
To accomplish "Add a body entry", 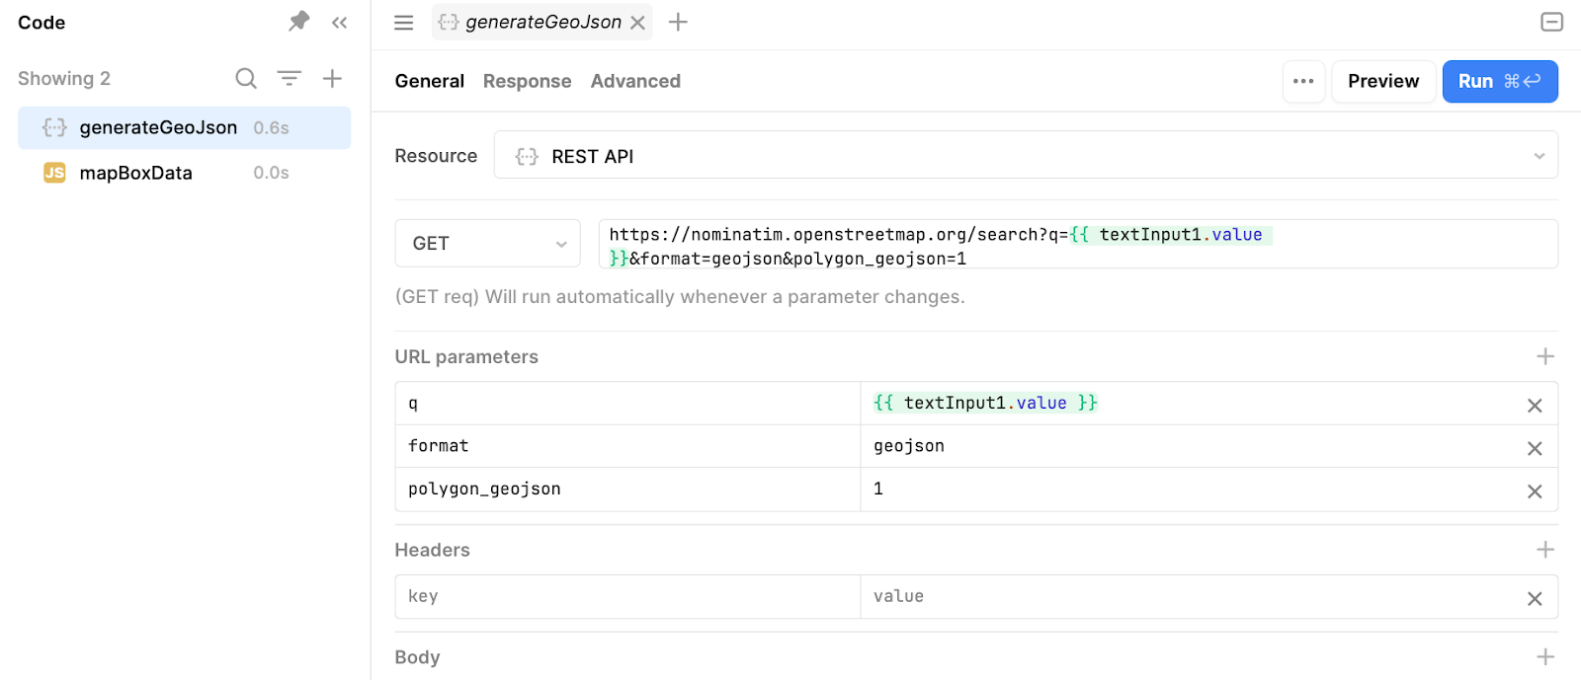I will [1545, 657].
